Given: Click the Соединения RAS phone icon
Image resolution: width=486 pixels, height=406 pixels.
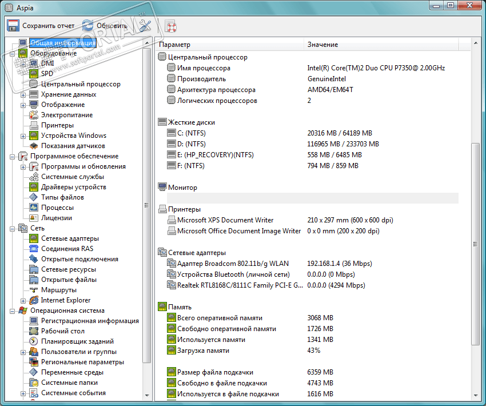Looking at the screenshot, I should point(34,249).
